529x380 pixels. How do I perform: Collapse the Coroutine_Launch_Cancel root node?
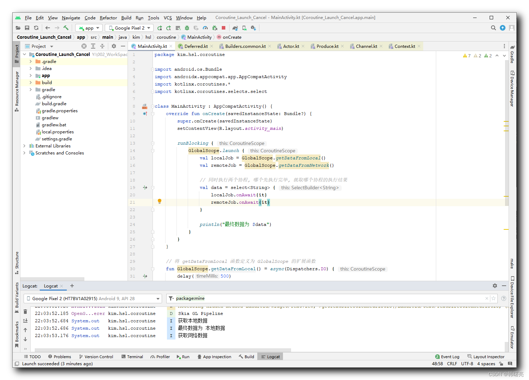point(24,54)
